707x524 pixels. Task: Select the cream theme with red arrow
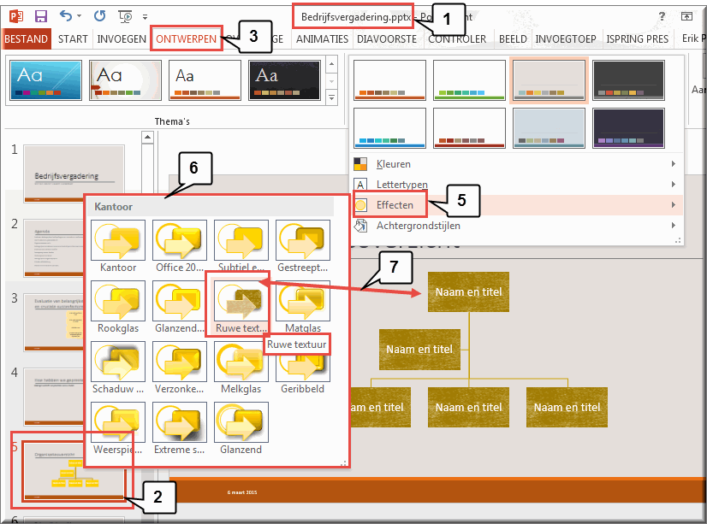(125, 80)
